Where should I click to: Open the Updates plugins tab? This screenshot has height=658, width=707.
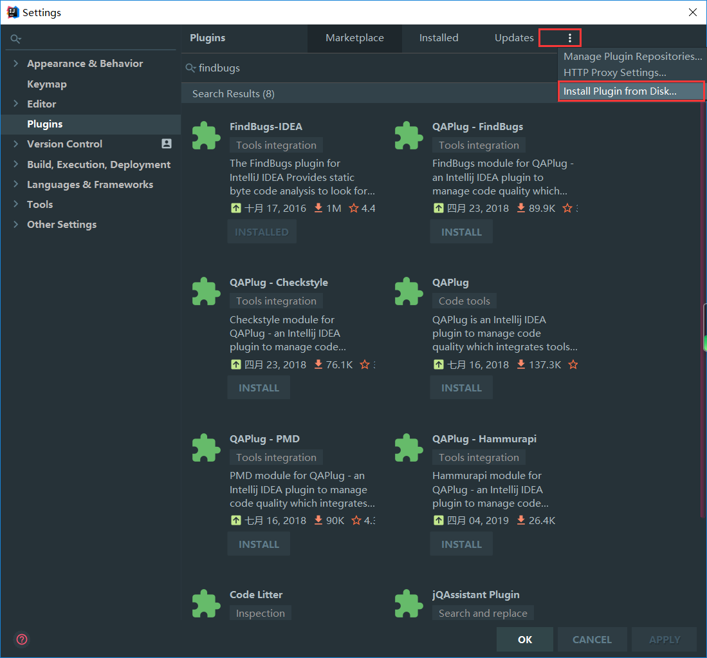(514, 38)
